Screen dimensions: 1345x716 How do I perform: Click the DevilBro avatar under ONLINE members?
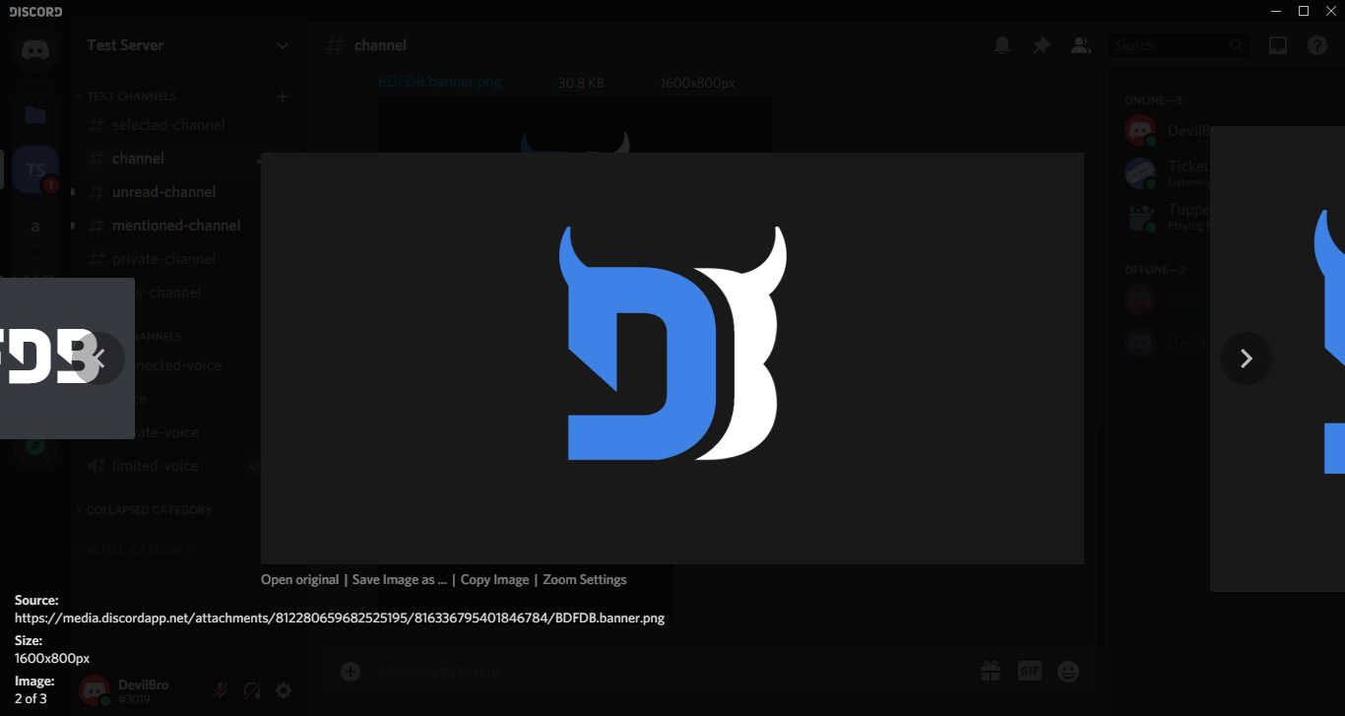point(1140,130)
